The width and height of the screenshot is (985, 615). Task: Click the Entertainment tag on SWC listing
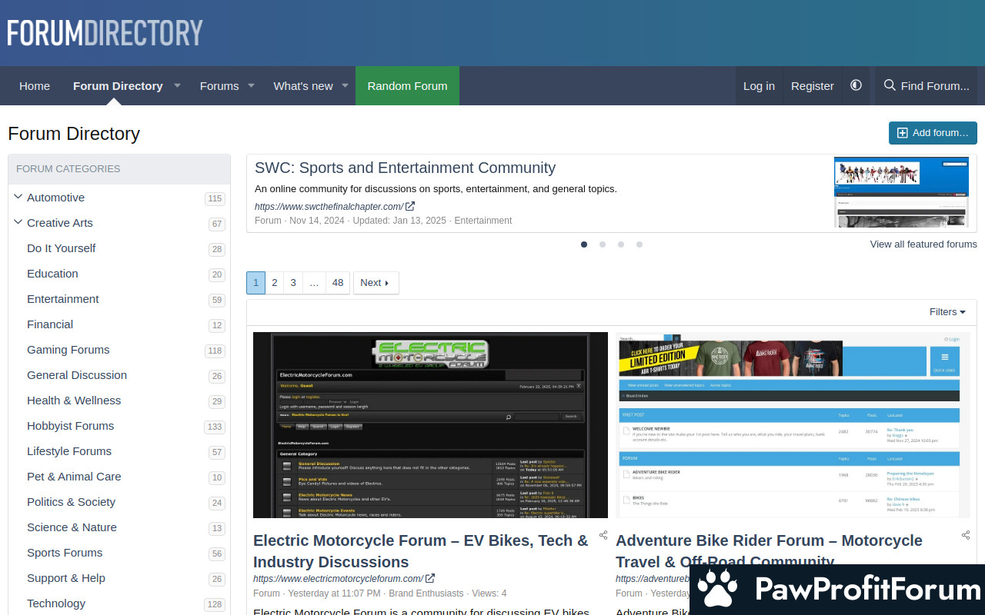click(x=483, y=220)
